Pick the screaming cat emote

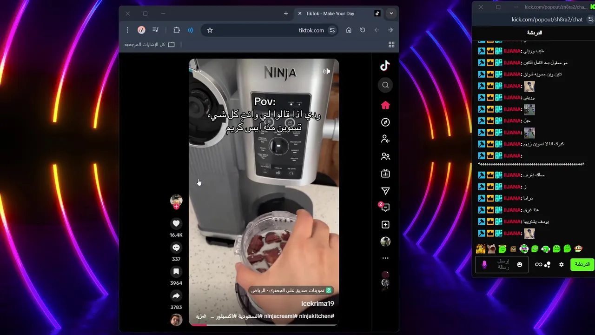(491, 249)
